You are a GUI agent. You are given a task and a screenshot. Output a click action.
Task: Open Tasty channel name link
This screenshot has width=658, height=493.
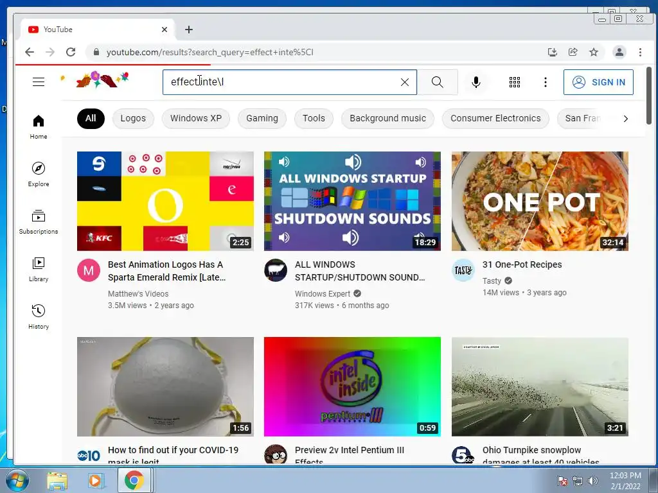[492, 281]
